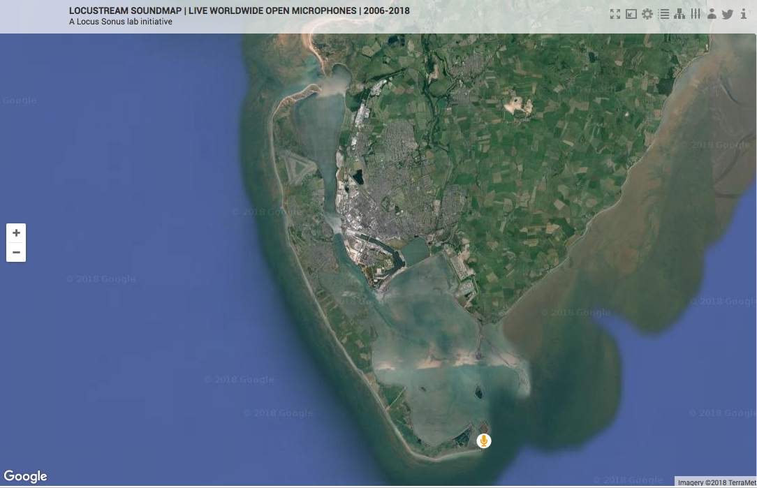Open the stream list icon
The image size is (757, 488).
click(663, 14)
